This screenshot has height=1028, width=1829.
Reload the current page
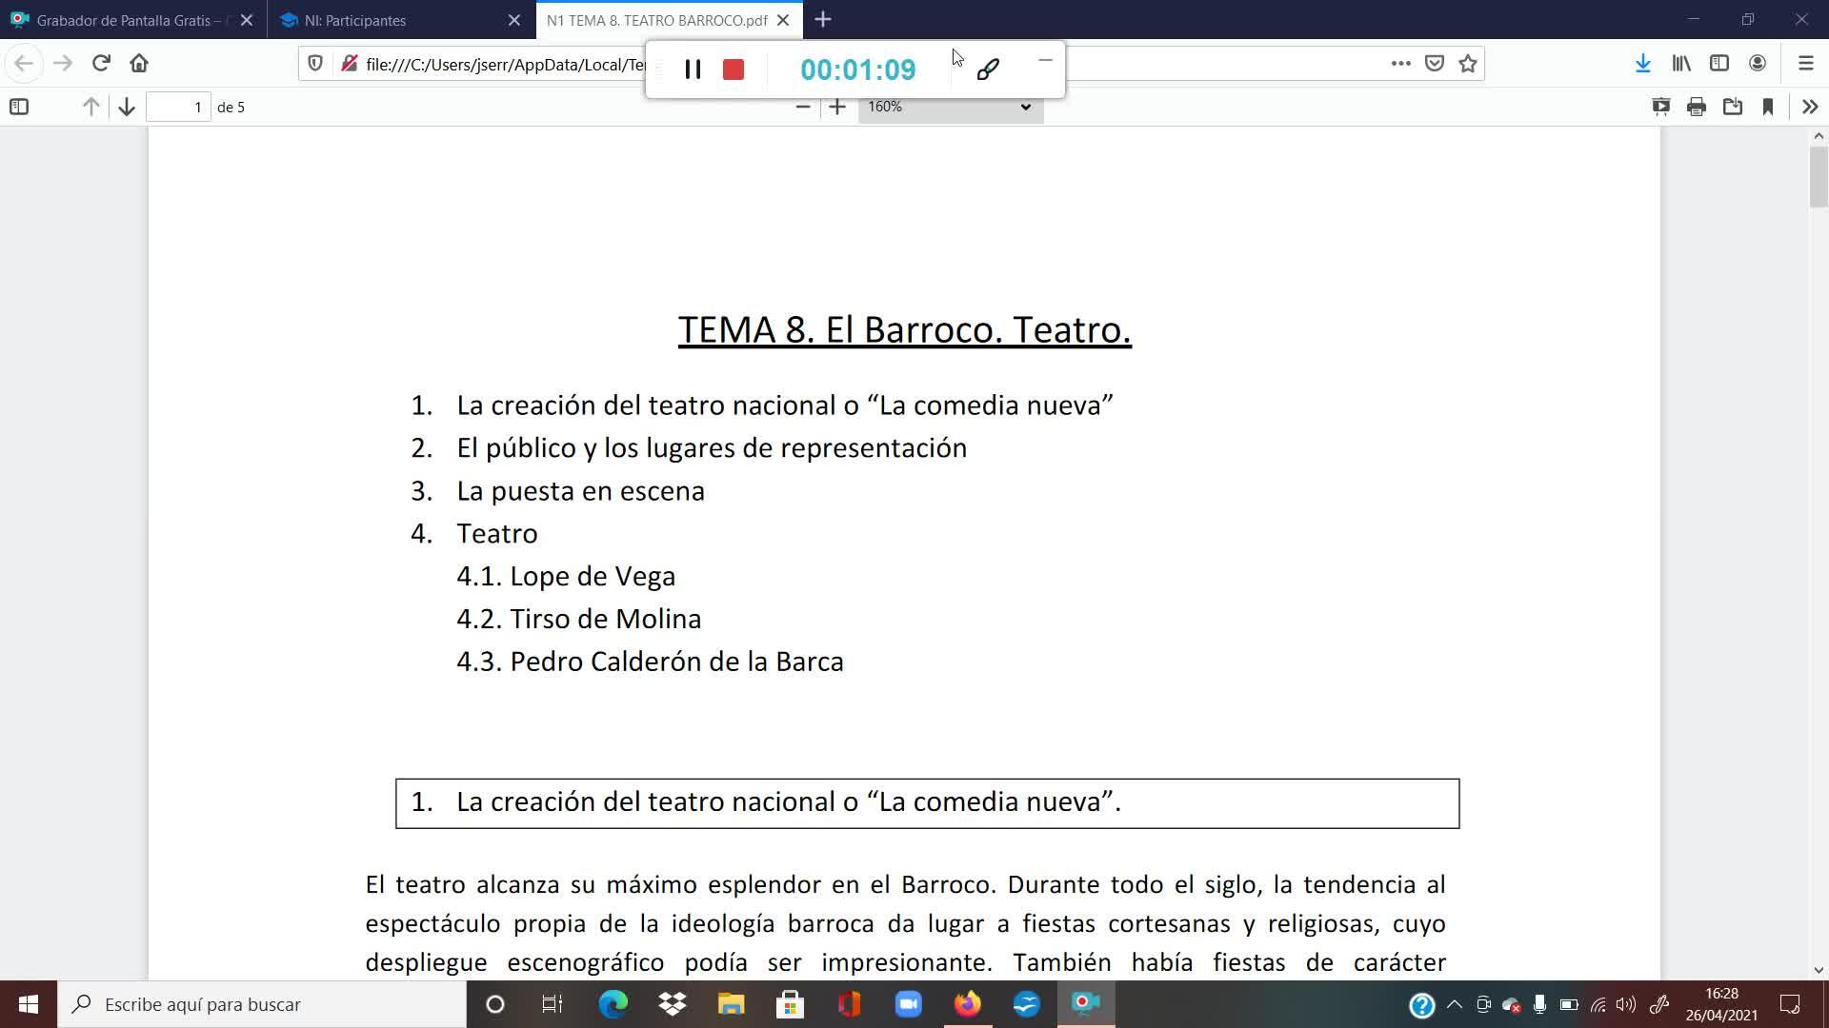(101, 64)
